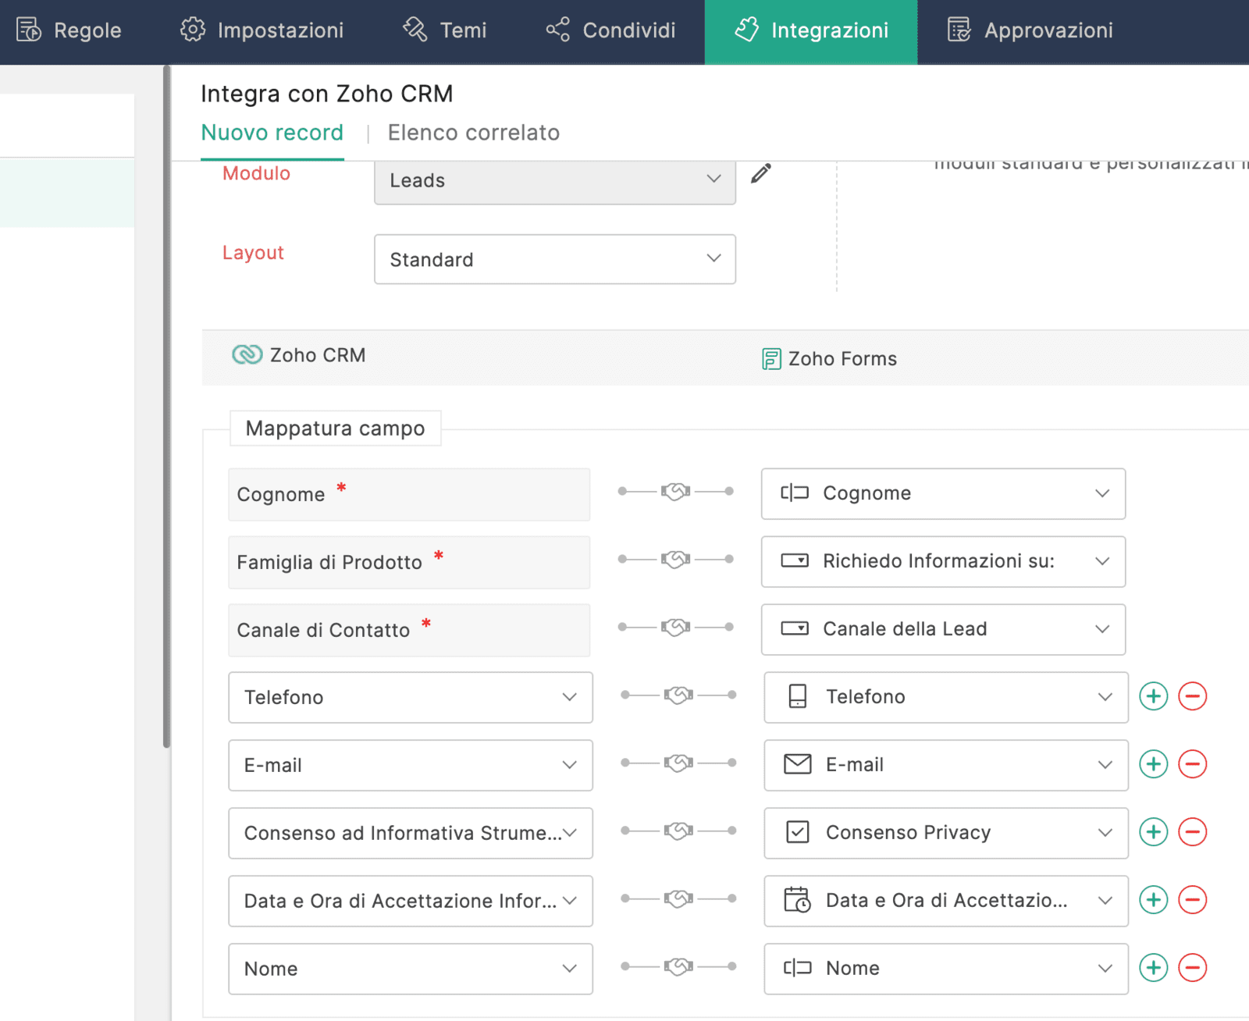Open the Approvazioni tab

(1030, 30)
